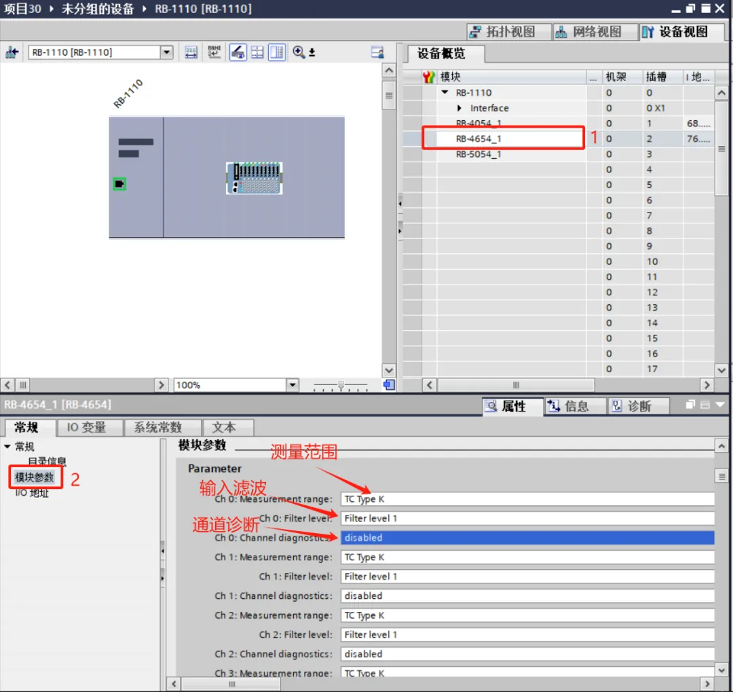Open the RB-1110 device selector dropdown

tap(166, 52)
